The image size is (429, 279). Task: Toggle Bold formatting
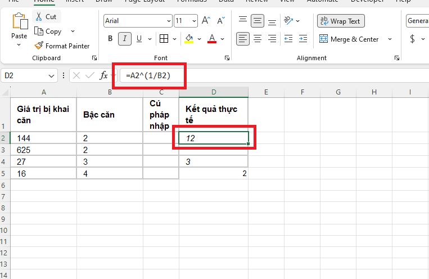pyautogui.click(x=110, y=39)
